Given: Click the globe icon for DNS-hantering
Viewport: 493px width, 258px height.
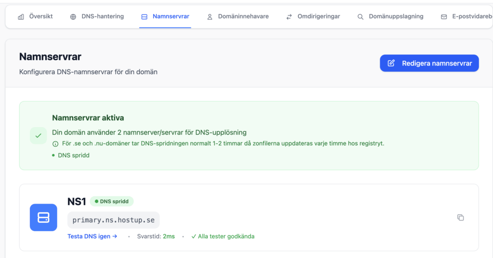Looking at the screenshot, I should click(73, 17).
